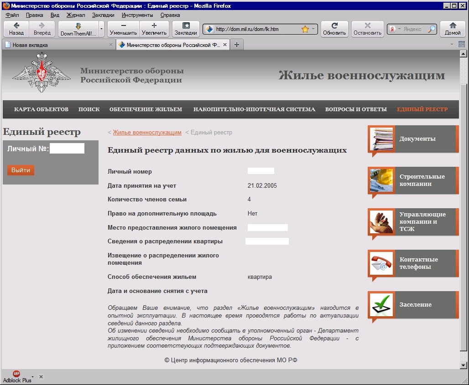469x385 pixels.
Task: Click the Back (Назад) arrow button
Action: (x=16, y=29)
